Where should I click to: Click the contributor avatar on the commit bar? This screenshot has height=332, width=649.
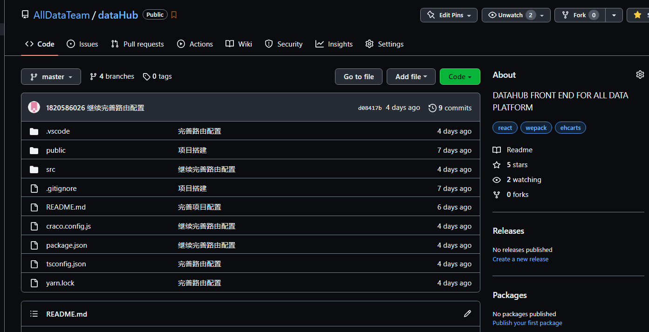34,107
